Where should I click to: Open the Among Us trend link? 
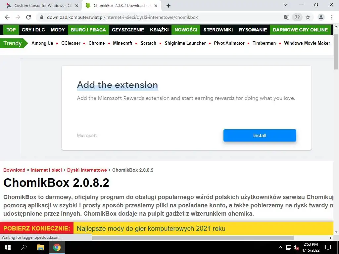point(42,43)
